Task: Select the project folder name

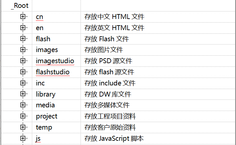Action: coord(47,116)
